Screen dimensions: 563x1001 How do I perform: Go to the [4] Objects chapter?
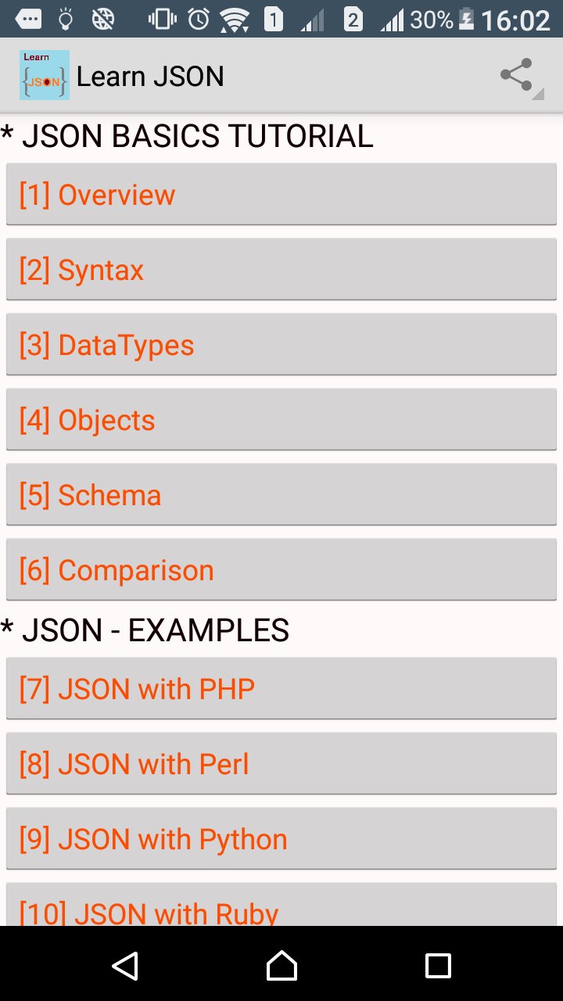[281, 420]
